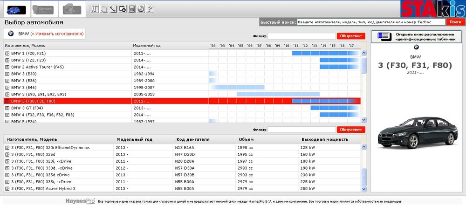The image size is (466, 206).
Task: Select the 320i EfficientDynamics variant text
Action: click(50, 147)
